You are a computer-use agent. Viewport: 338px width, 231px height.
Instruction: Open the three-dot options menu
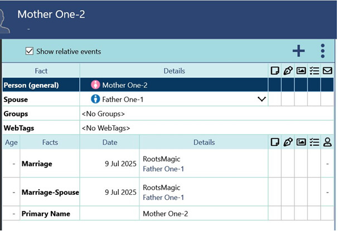pos(322,51)
